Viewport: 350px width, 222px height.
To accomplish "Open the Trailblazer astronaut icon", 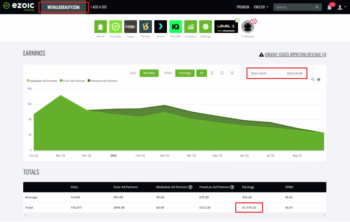I will 247,26.
